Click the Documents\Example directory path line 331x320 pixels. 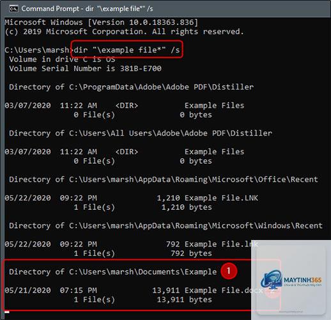pyautogui.click(x=113, y=272)
